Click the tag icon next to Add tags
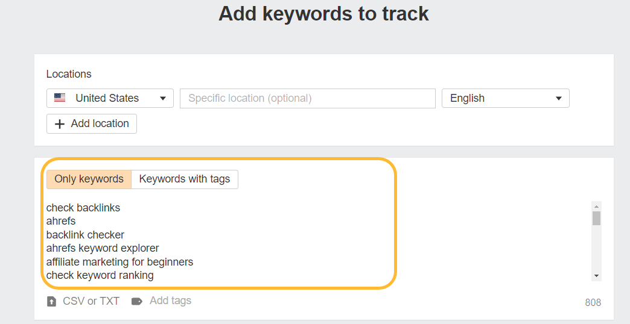Image resolution: width=630 pixels, height=324 pixels. [x=137, y=301]
